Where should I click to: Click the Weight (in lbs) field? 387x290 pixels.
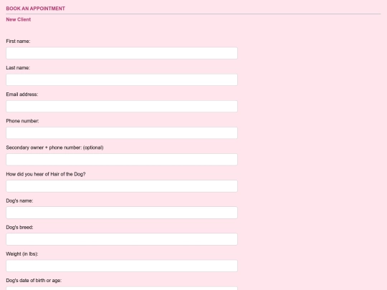point(122,266)
